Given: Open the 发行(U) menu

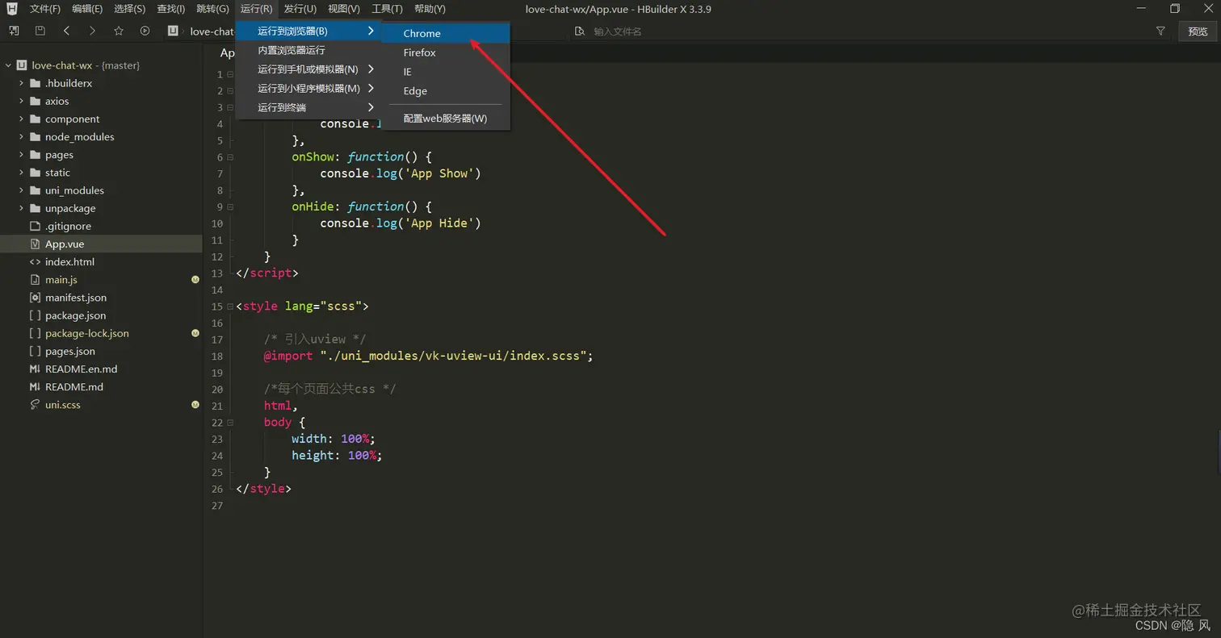Looking at the screenshot, I should pos(300,9).
